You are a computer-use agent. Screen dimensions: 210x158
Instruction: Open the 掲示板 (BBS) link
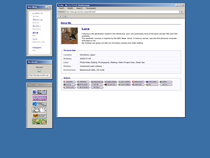[35, 33]
